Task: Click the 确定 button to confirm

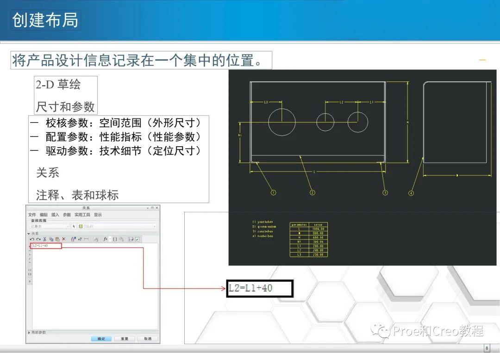Action: (101, 338)
